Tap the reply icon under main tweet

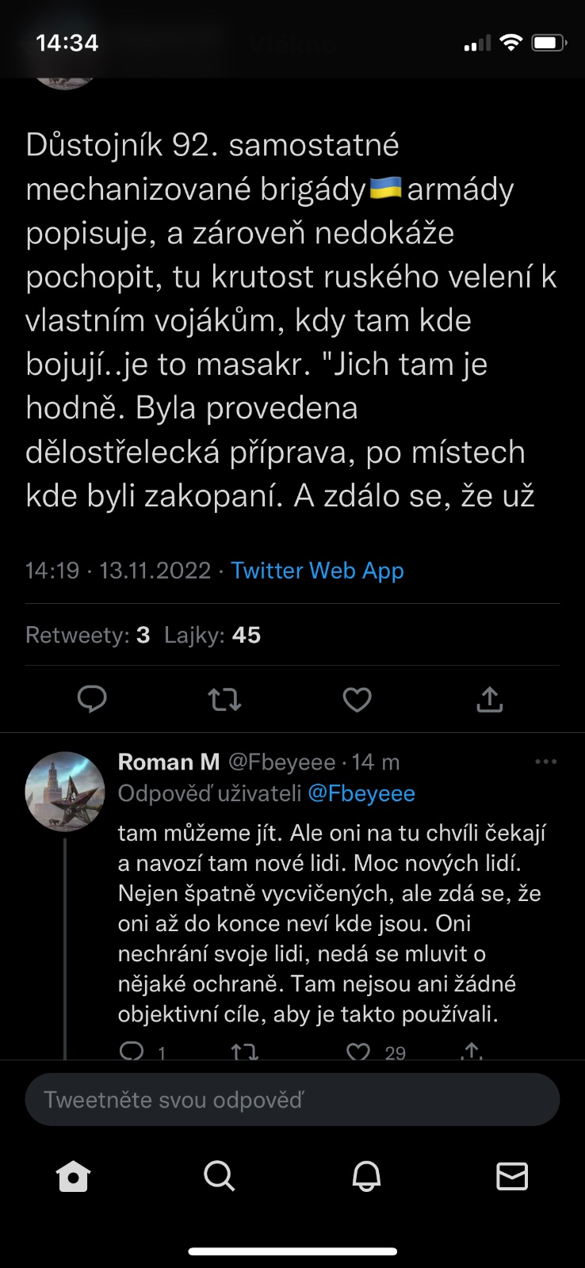click(x=92, y=699)
